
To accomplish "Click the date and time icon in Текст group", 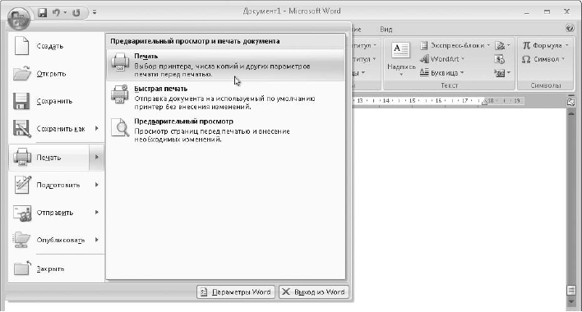I will [x=500, y=59].
